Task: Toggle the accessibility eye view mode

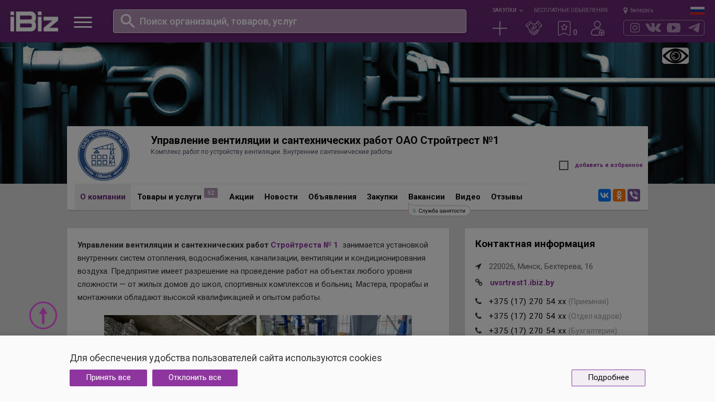Action: pos(675,55)
